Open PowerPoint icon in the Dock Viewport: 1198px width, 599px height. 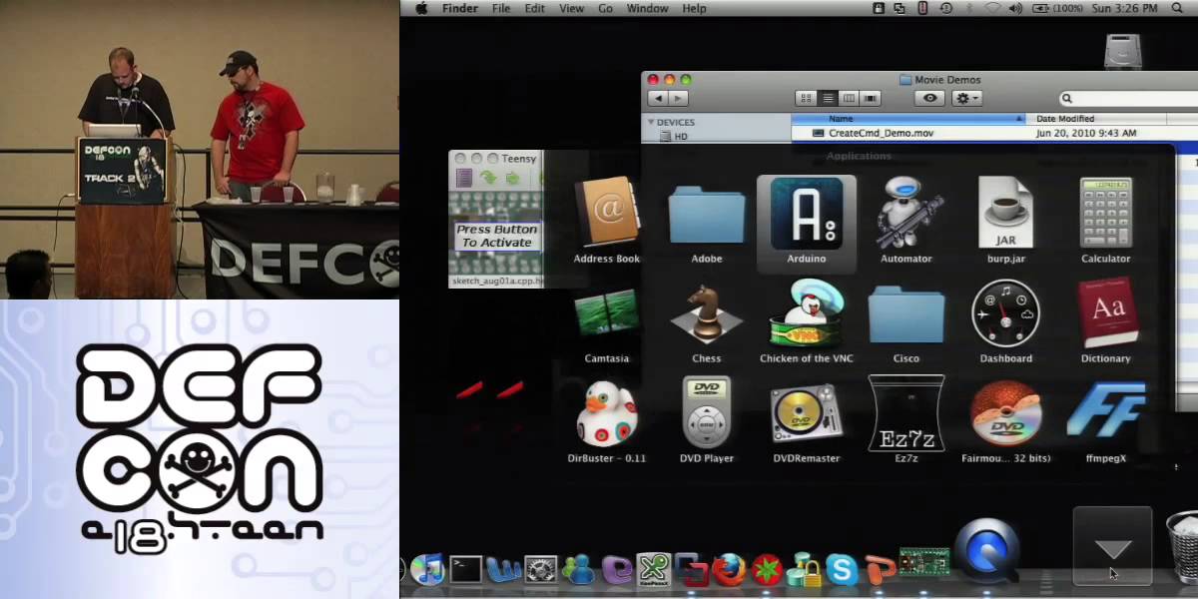point(881,571)
